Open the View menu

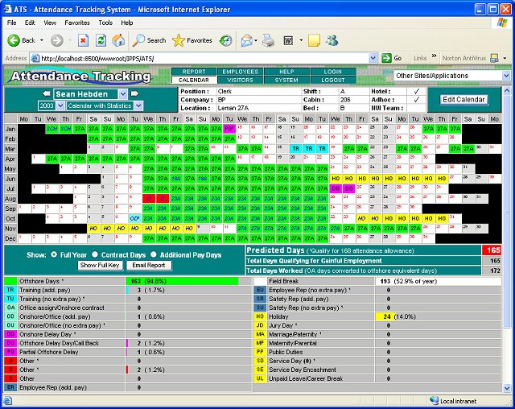50,23
